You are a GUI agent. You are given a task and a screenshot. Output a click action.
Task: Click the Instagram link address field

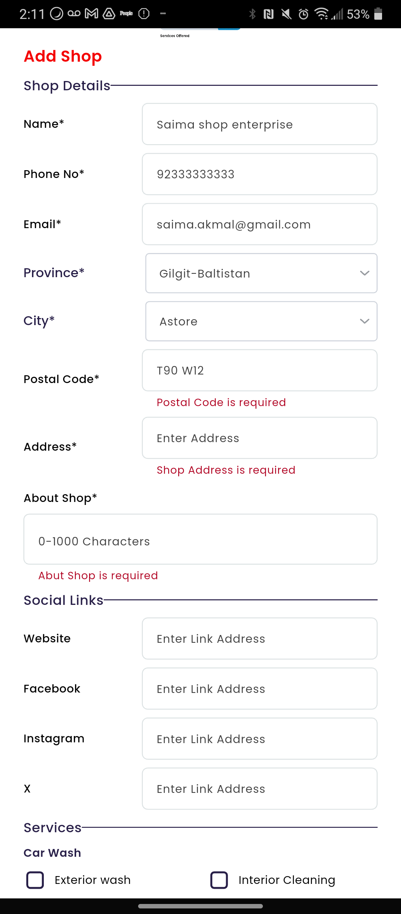(x=260, y=739)
